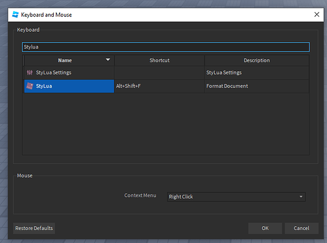The height and width of the screenshot is (243, 327).
Task: Click the empty StyLua Settings shortcut cell
Action: click(x=160, y=73)
